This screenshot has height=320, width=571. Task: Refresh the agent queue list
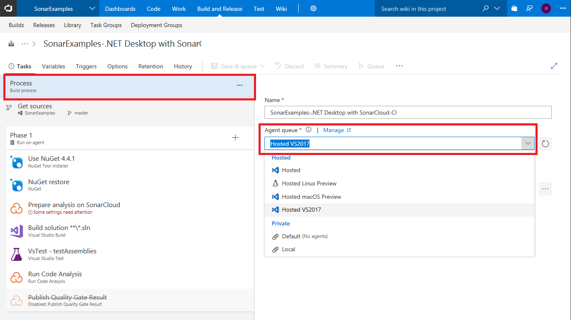545,144
